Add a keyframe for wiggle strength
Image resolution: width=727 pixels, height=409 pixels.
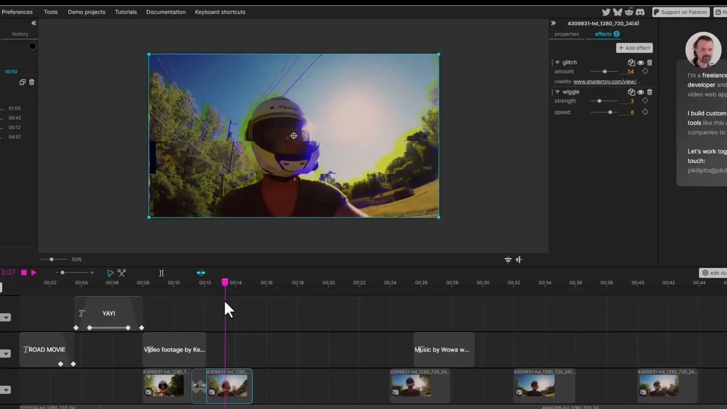[645, 101]
